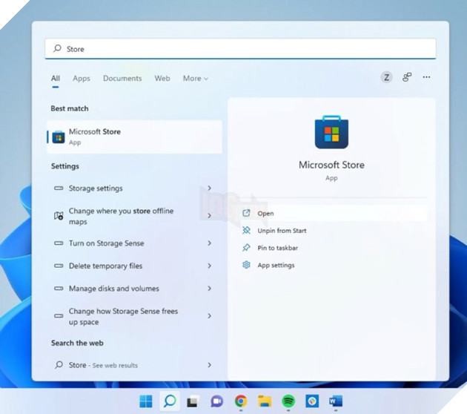This screenshot has width=467, height=414.
Task: Click the Z account avatar
Action: 386,77
